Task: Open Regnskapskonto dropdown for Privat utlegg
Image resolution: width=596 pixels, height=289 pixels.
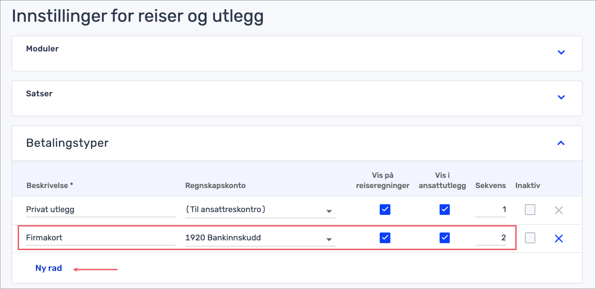Action: [x=329, y=211]
